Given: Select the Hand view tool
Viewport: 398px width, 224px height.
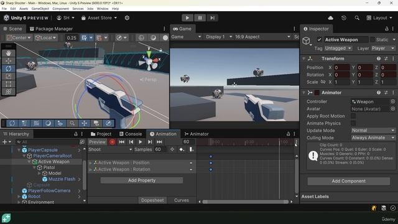Looking at the screenshot, I should coord(8,53).
